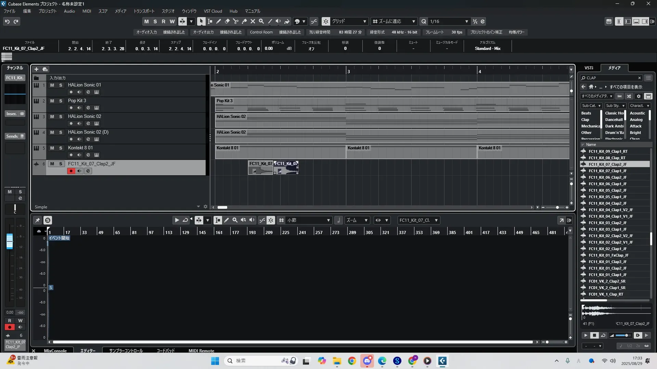Solo the Kontakt 8 01 track
The width and height of the screenshot is (657, 369).
pos(61,148)
